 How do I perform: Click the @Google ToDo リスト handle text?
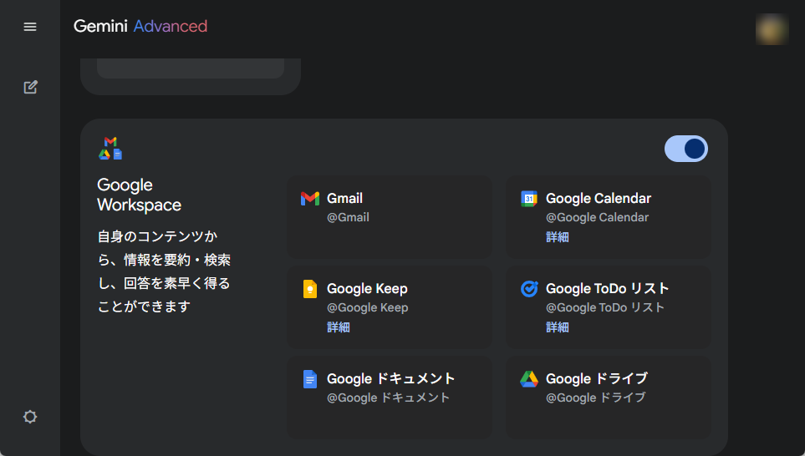pos(605,308)
